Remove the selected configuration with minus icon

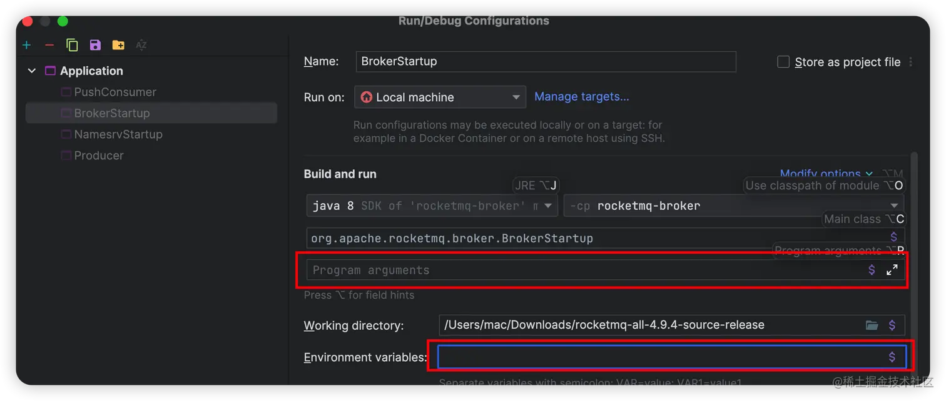49,45
